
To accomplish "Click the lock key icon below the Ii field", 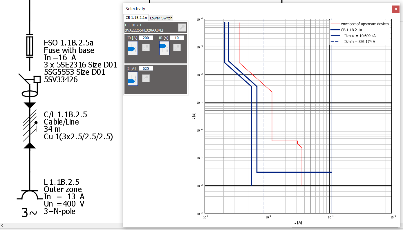I will 146,78.
